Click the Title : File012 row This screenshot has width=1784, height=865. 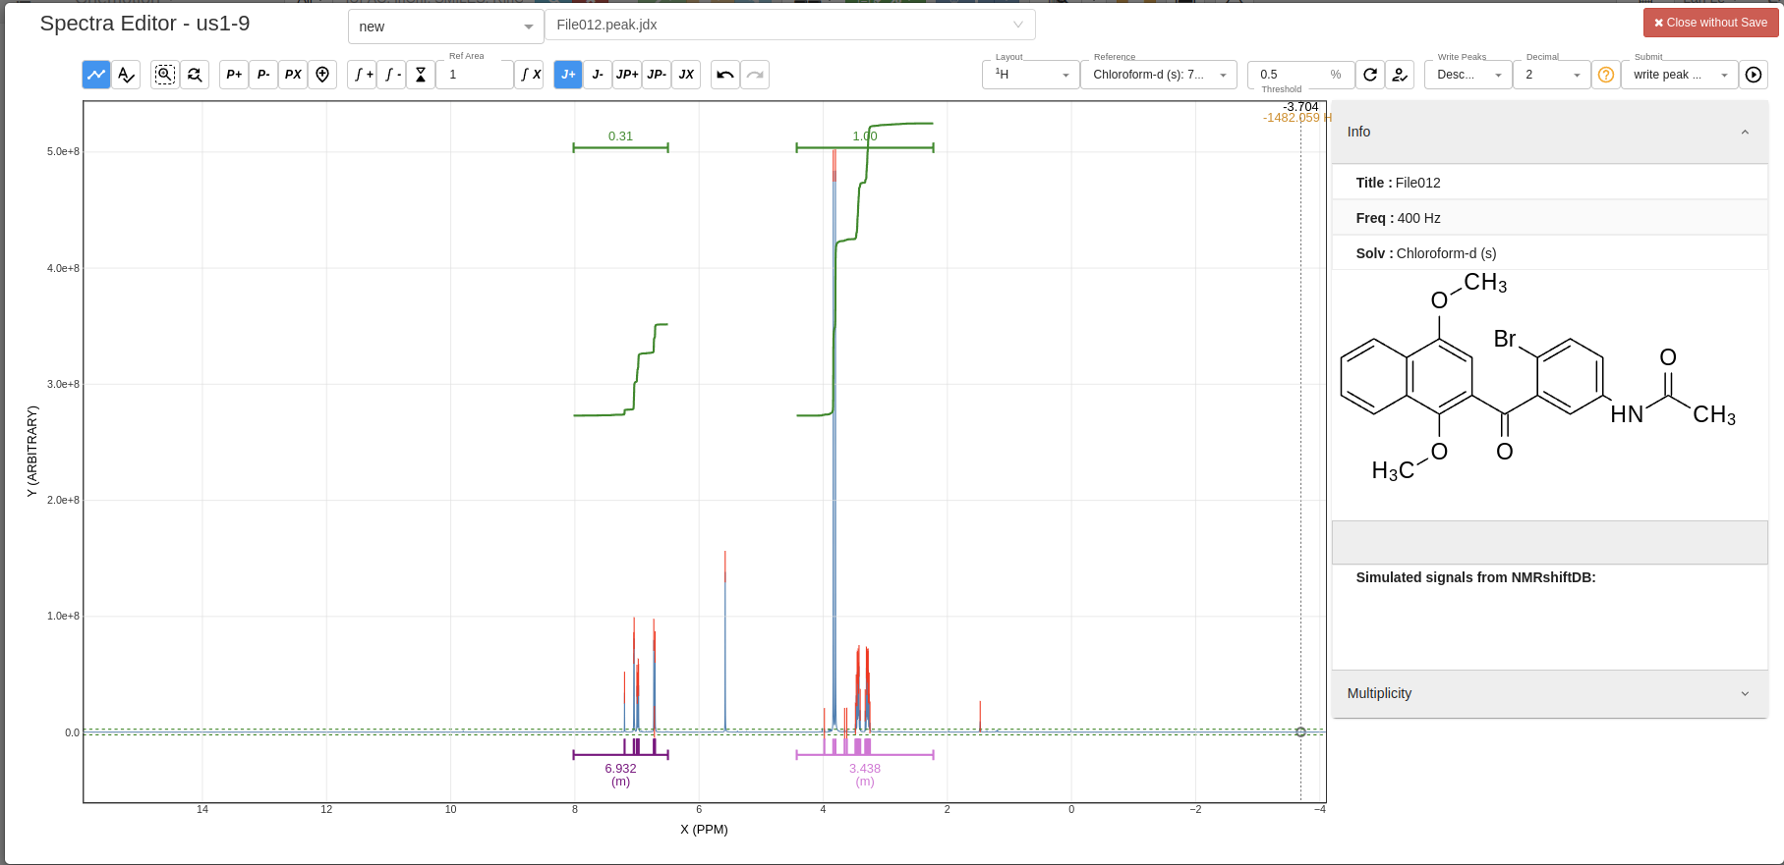[1550, 183]
